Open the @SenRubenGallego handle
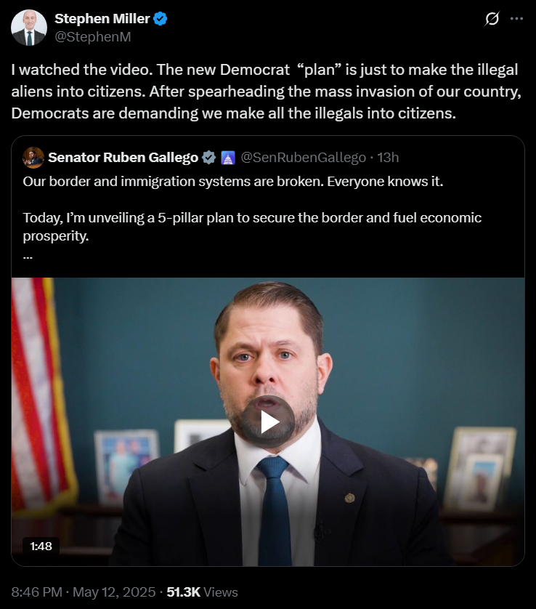The height and width of the screenshot is (609, 536). pos(303,157)
